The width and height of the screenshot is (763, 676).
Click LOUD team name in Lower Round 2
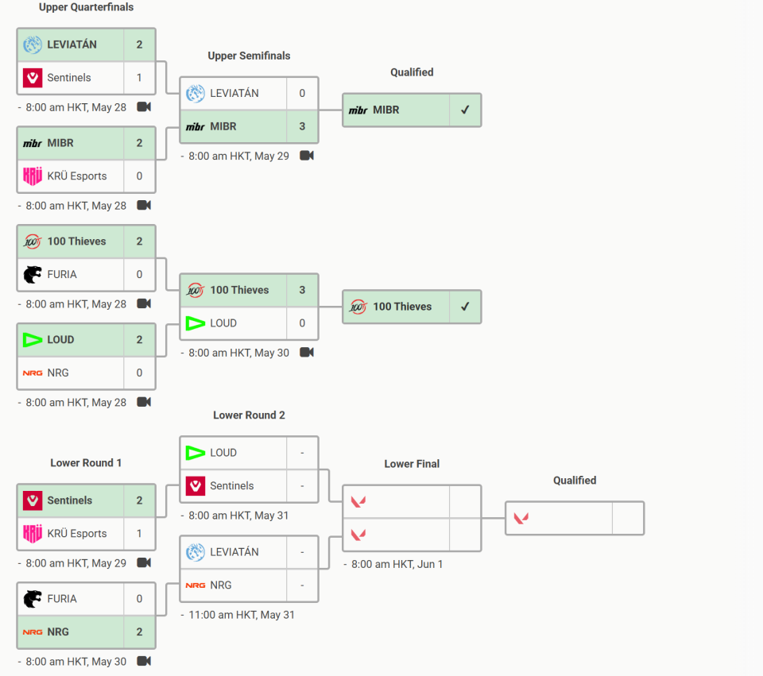(223, 453)
